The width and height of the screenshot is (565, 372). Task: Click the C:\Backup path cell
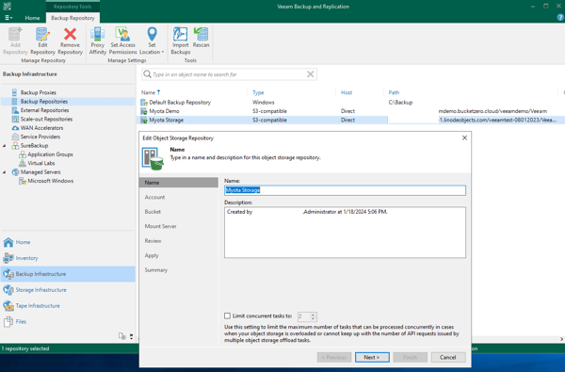click(x=400, y=103)
